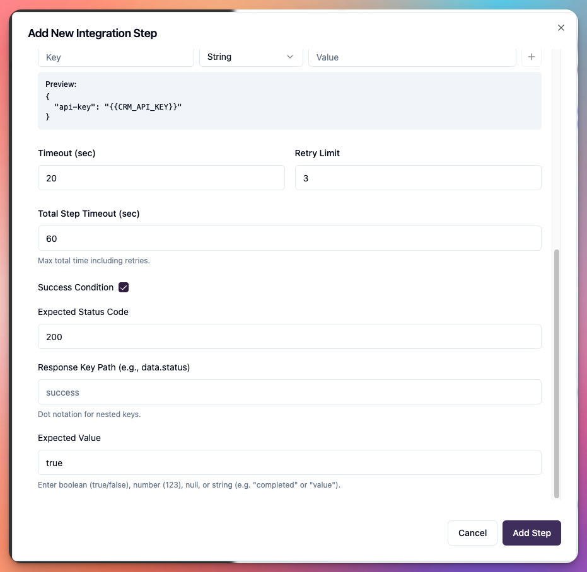Focus the Timeout seconds field showing 20
Image resolution: width=587 pixels, height=572 pixels.
coord(161,178)
